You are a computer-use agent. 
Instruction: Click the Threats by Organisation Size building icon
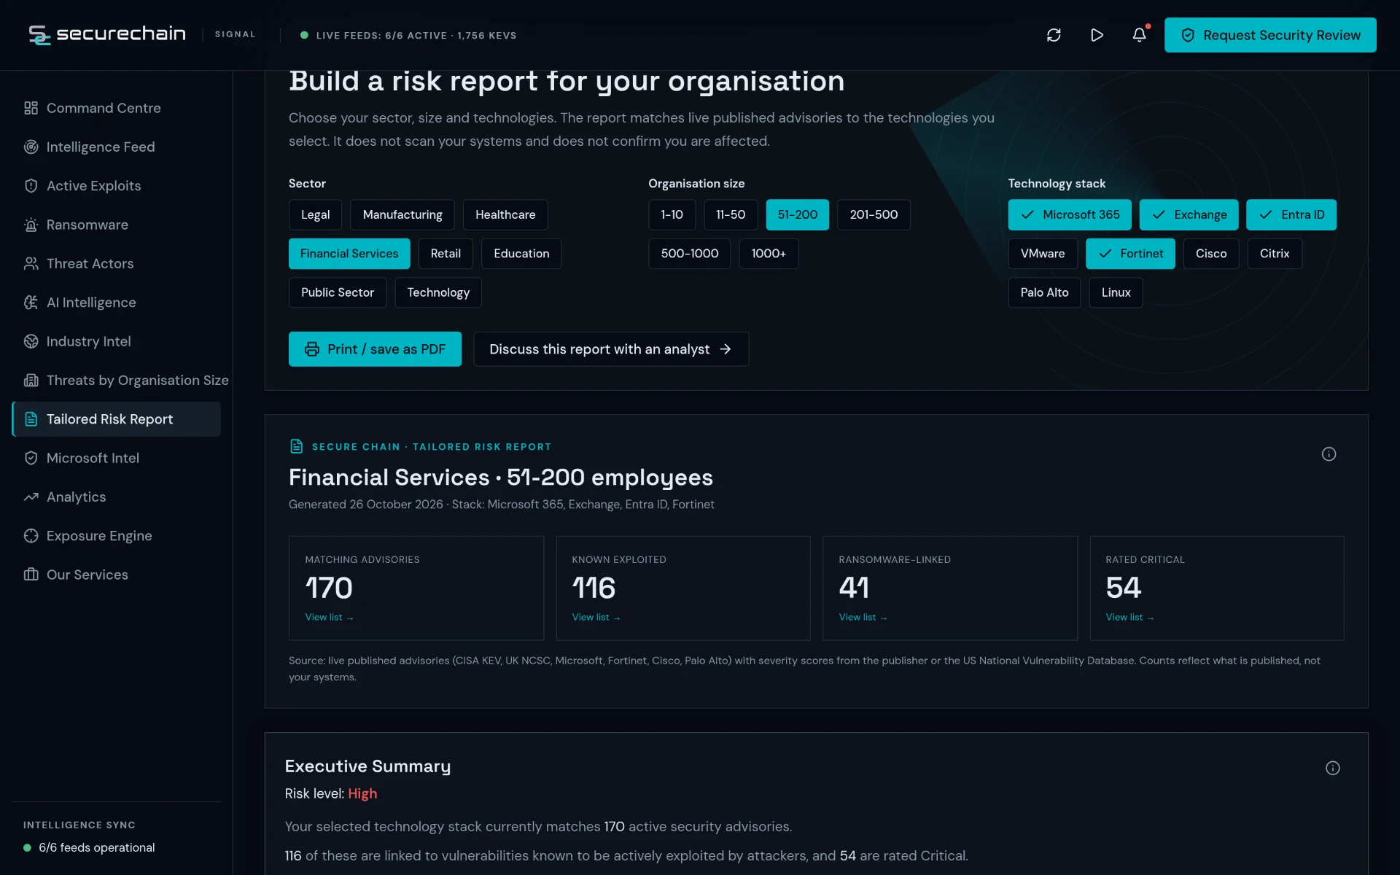pyautogui.click(x=31, y=380)
